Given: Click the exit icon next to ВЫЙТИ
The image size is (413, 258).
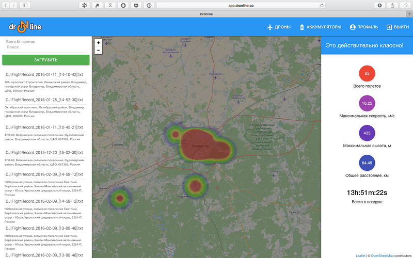Looking at the screenshot, I should tap(389, 27).
